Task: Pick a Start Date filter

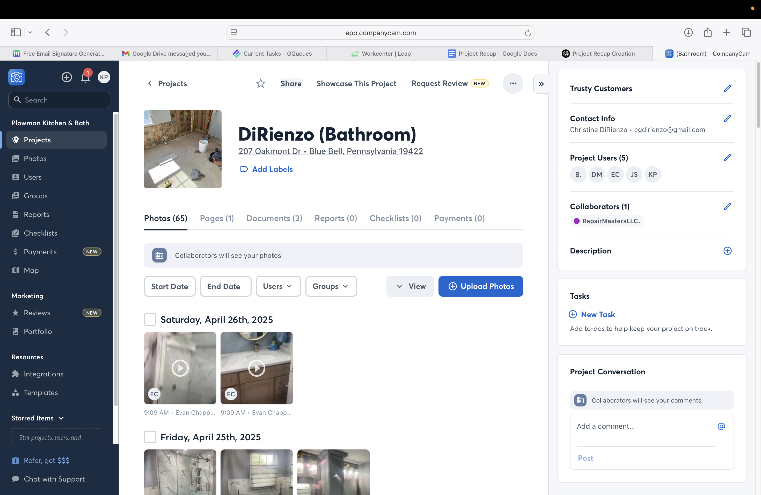Action: 170,287
